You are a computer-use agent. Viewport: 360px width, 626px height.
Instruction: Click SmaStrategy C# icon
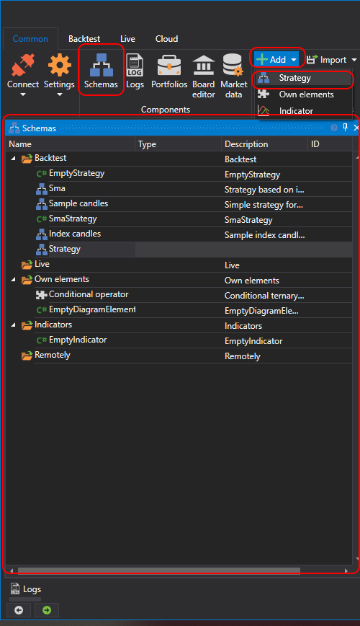coord(42,219)
